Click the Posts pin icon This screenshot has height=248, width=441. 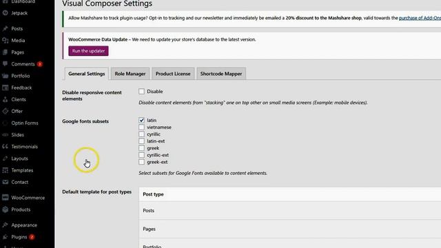(5, 29)
